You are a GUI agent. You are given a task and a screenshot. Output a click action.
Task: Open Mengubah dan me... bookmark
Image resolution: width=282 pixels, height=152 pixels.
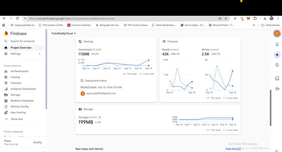[108, 25]
